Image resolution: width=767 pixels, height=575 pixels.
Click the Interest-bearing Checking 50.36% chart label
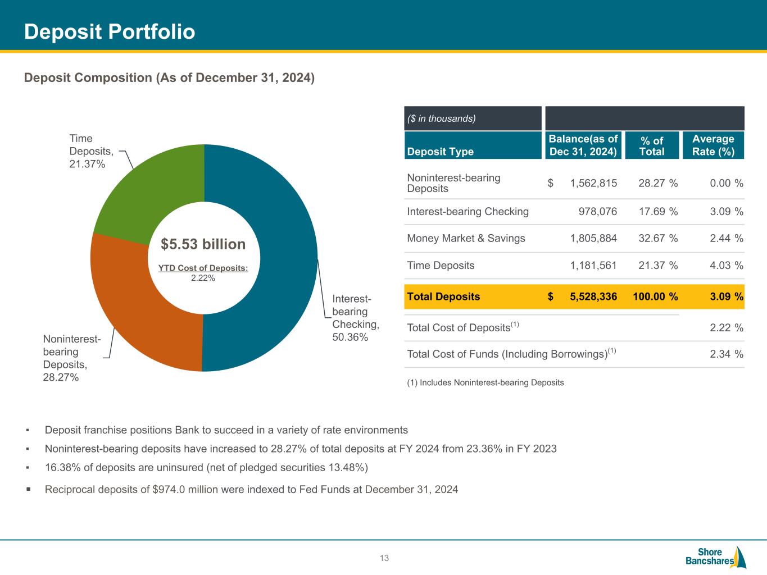tap(355, 318)
